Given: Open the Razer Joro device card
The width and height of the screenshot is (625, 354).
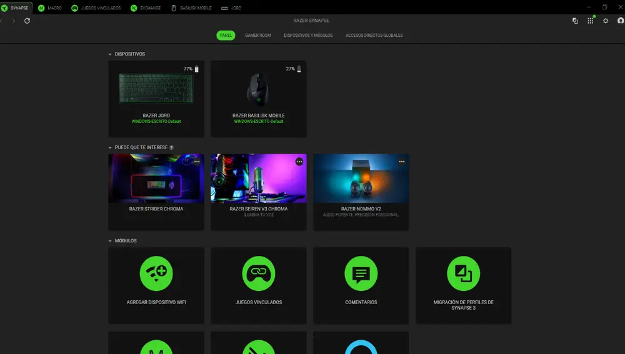Looking at the screenshot, I should 156,99.
